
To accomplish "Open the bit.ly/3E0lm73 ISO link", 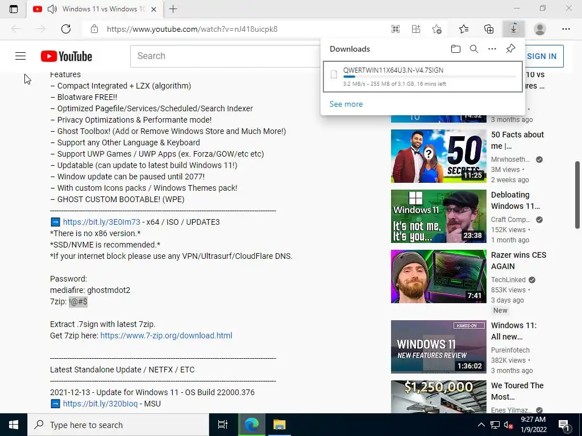I will pos(101,222).
